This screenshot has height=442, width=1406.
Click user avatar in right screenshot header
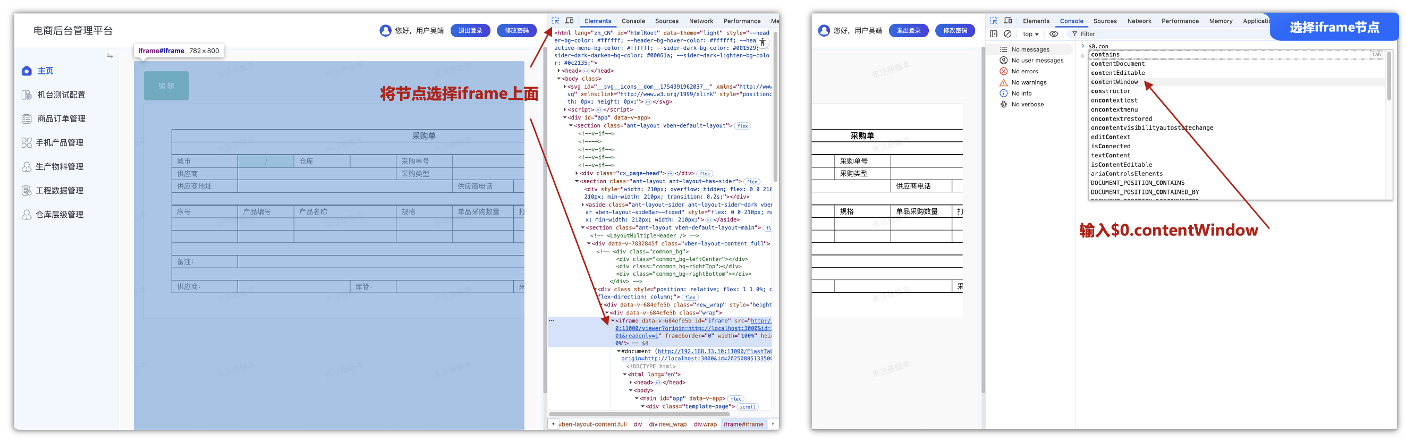824,31
